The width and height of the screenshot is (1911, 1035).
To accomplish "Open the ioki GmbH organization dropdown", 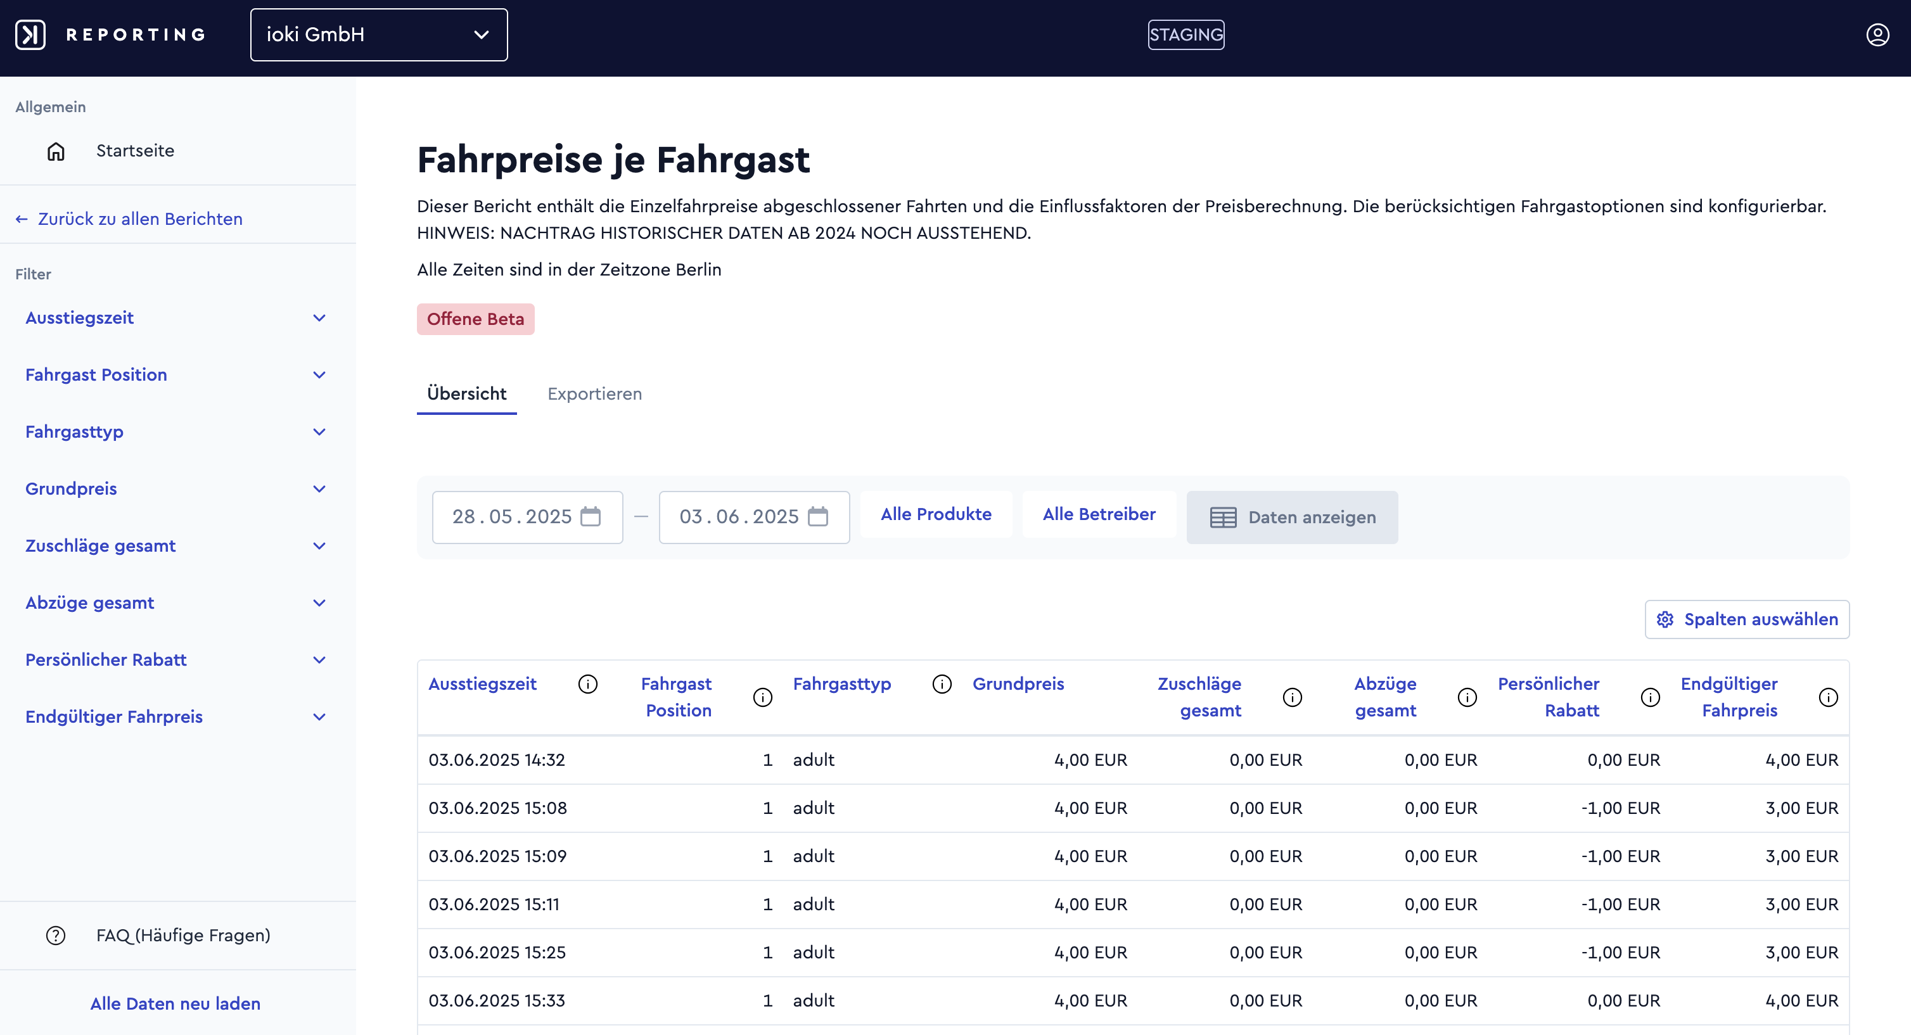I will (x=379, y=35).
